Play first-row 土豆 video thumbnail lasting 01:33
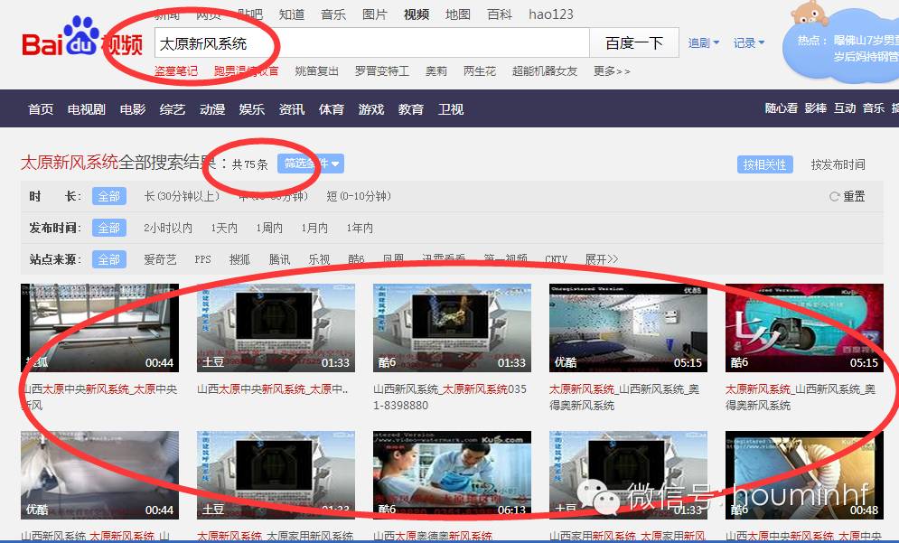 (x=276, y=328)
